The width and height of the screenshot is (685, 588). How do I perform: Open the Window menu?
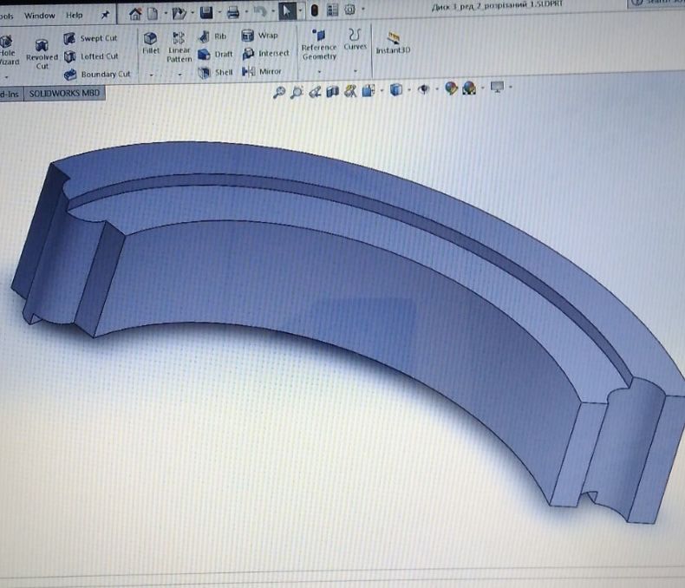[x=39, y=16]
